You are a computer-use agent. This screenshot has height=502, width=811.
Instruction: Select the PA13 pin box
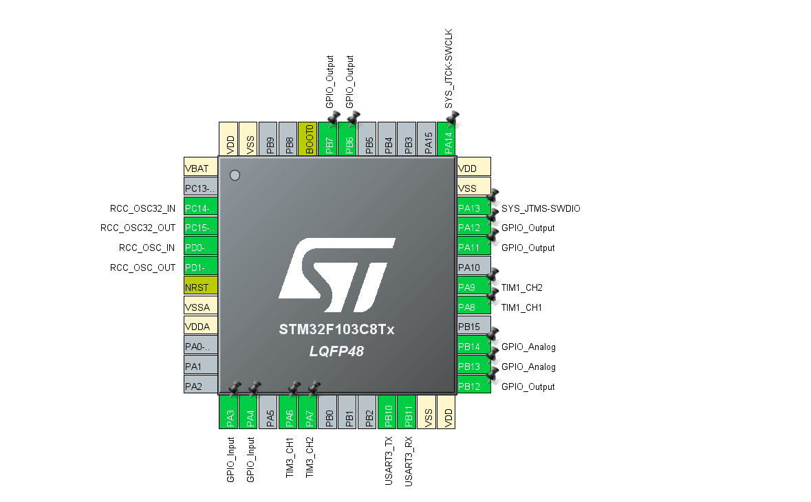474,208
